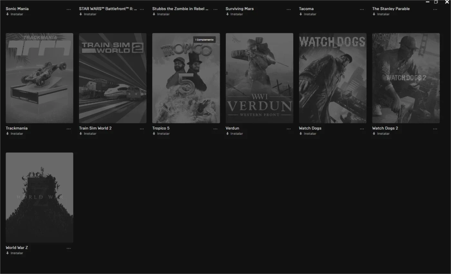Open the three-dot menu for Verdun
The height and width of the screenshot is (274, 451).
pyautogui.click(x=288, y=129)
